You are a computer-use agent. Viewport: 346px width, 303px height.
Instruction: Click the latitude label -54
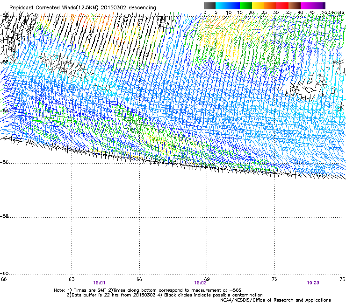click(x=4, y=111)
